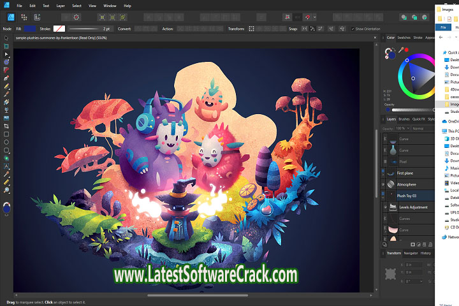Open the Text menu
Viewport: 459px width, 306px height.
46,6
